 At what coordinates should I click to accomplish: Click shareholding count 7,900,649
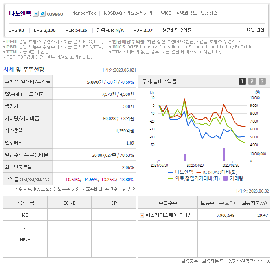[226, 215]
